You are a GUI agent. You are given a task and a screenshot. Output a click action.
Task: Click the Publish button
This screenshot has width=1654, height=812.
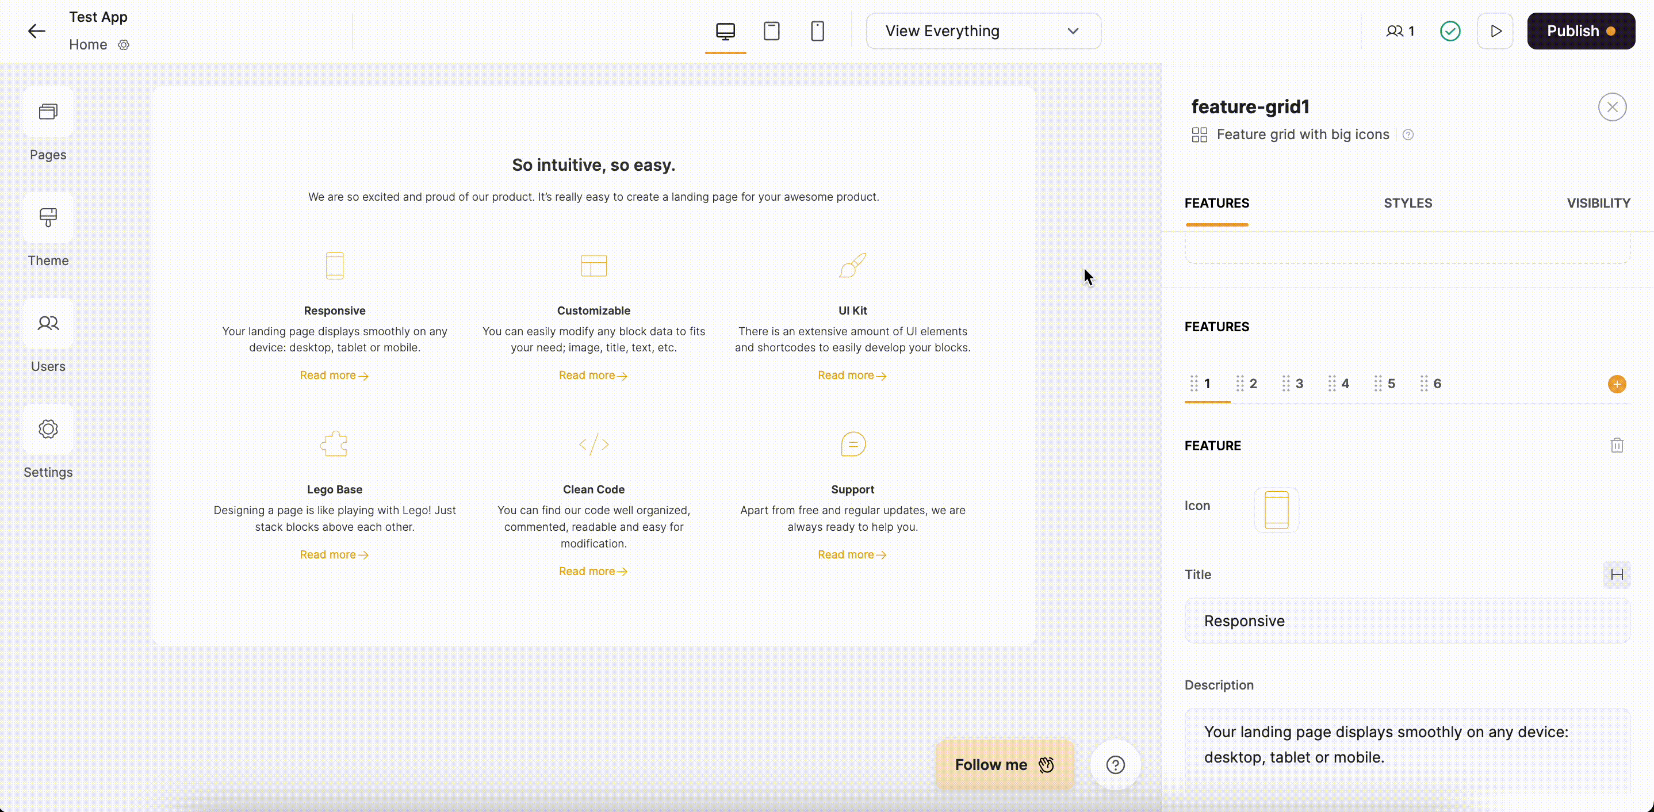(x=1581, y=31)
